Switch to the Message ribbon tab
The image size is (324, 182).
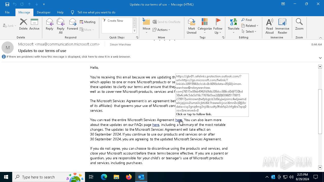(24, 12)
